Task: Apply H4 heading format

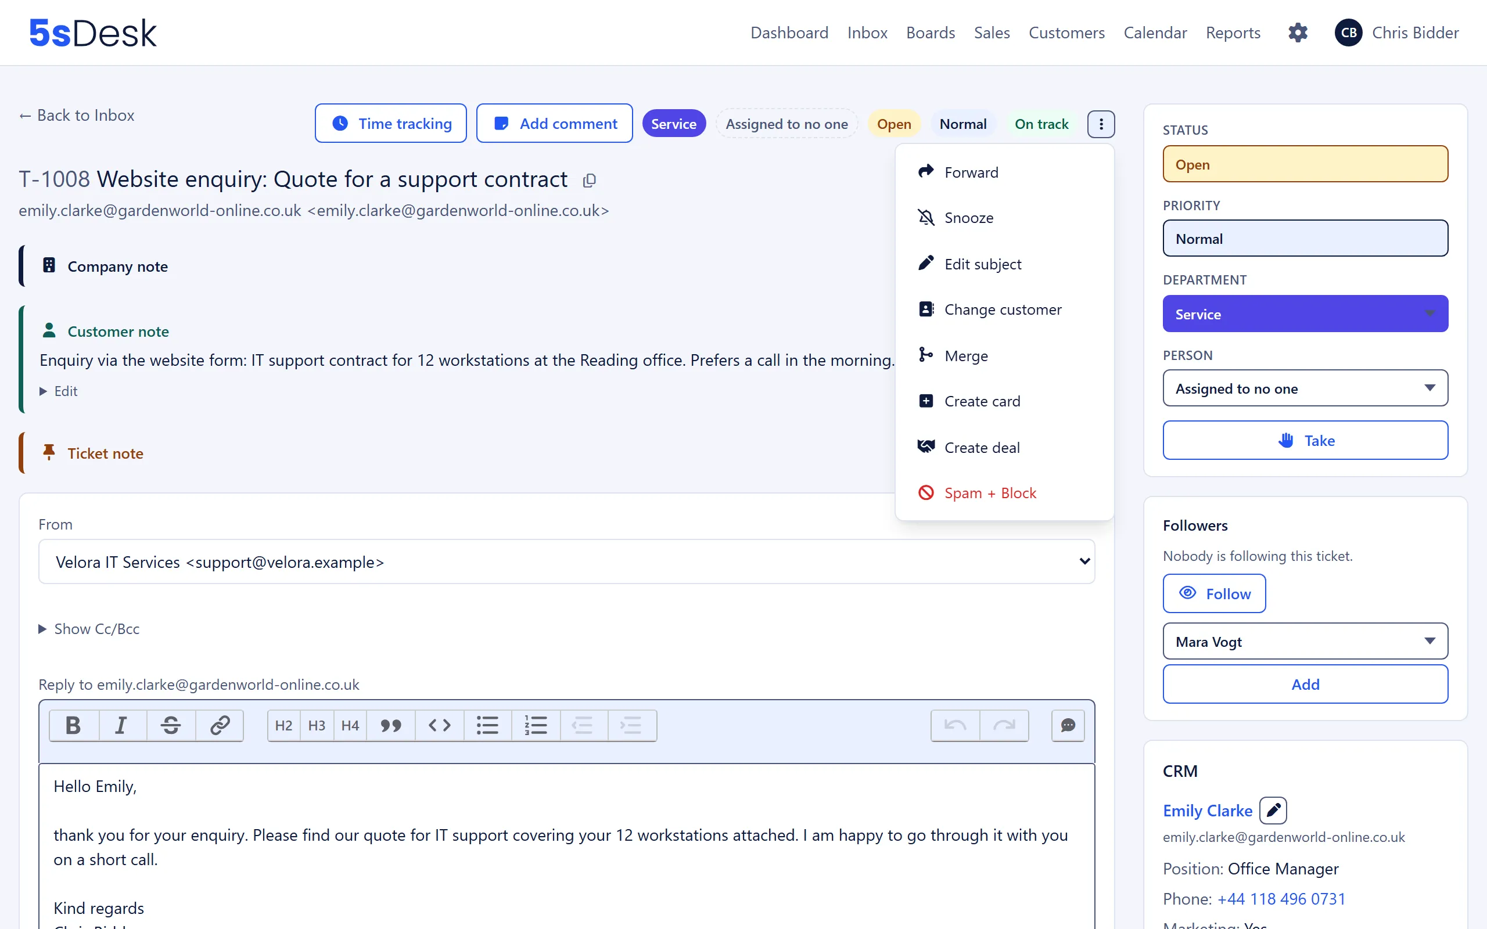Action: 350,726
